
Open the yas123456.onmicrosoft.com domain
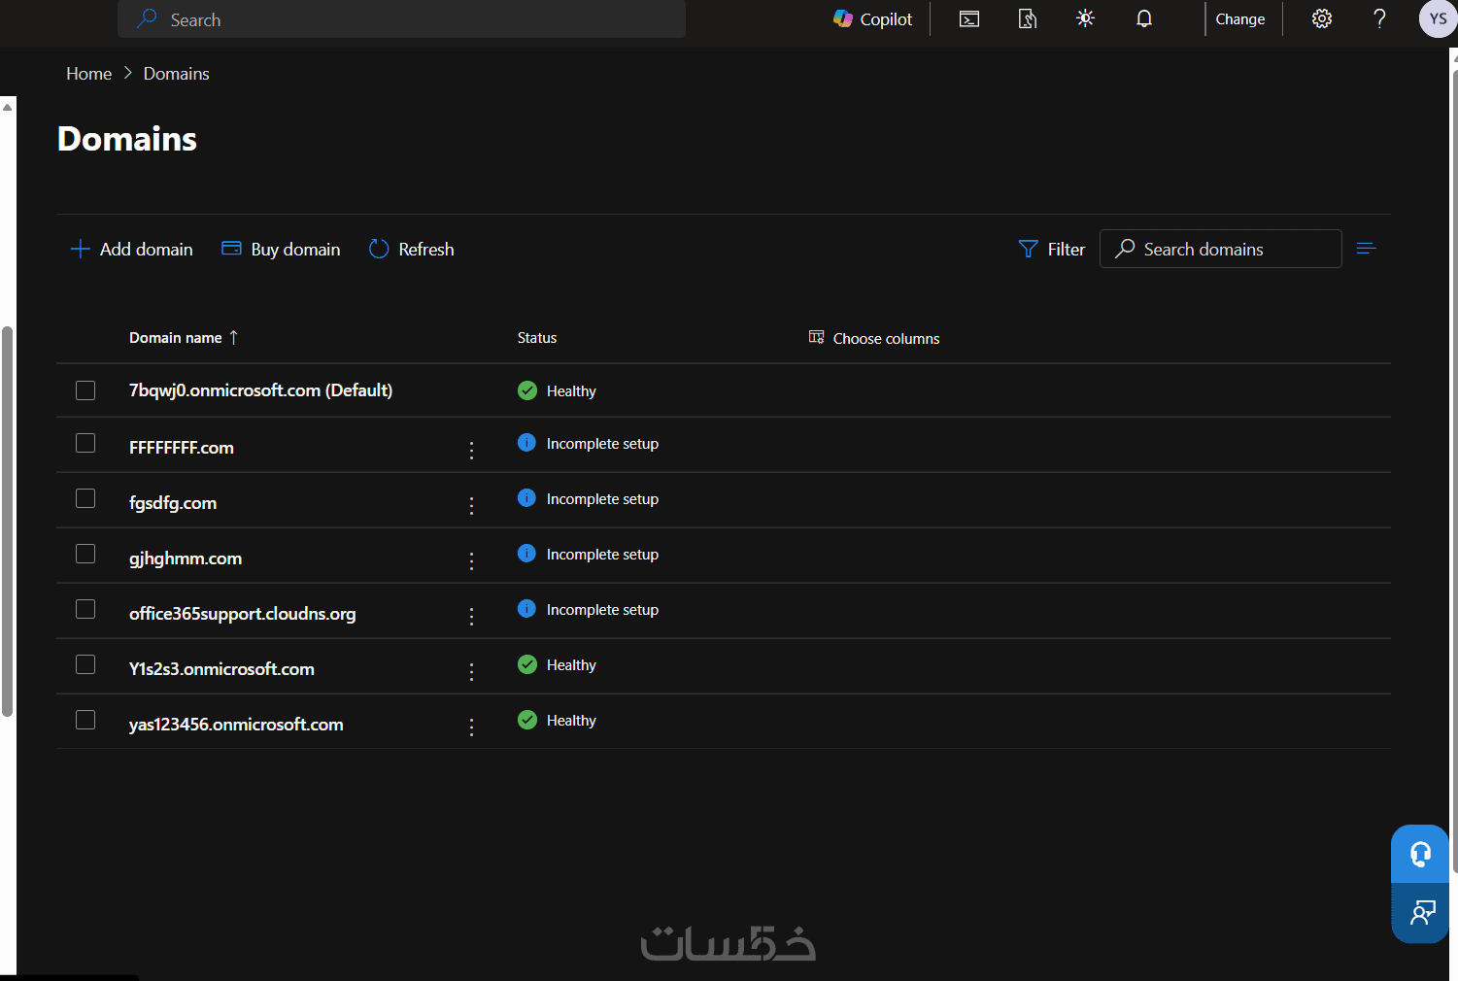(x=236, y=725)
